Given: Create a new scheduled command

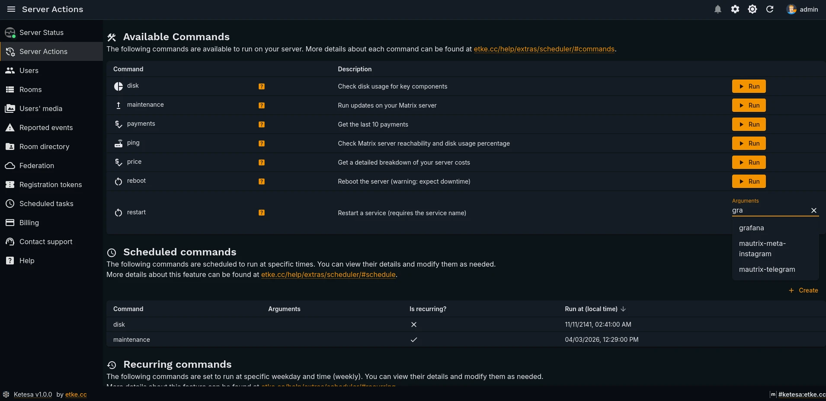Looking at the screenshot, I should (x=803, y=290).
